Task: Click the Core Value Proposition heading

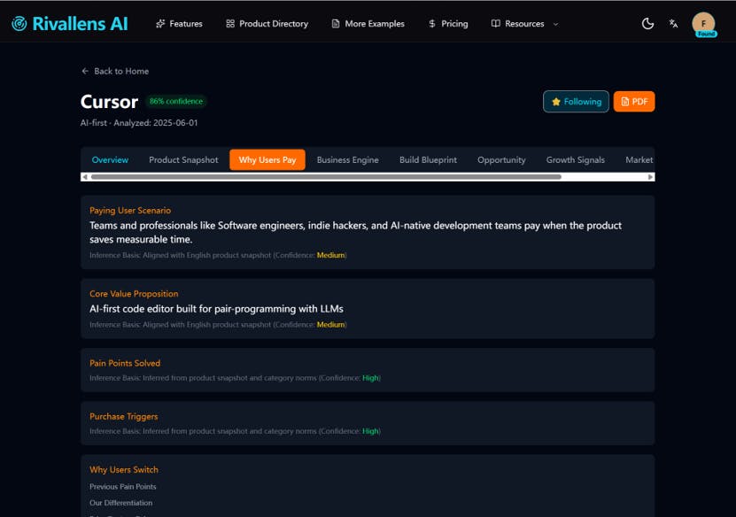Action: [134, 294]
